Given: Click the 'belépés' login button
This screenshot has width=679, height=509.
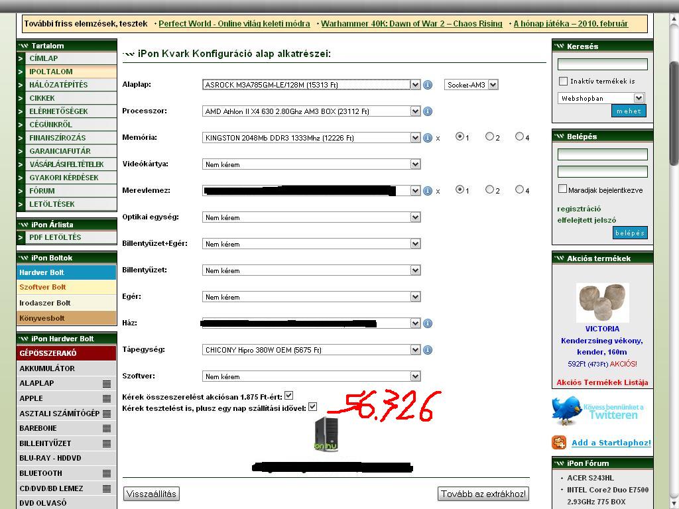Looking at the screenshot, I should [630, 233].
